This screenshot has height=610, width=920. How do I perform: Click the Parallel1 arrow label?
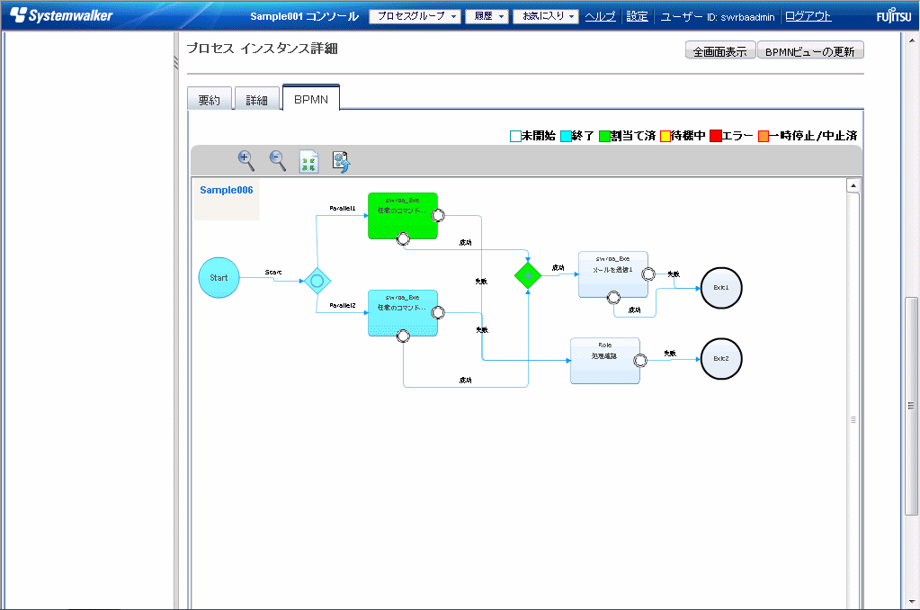342,208
